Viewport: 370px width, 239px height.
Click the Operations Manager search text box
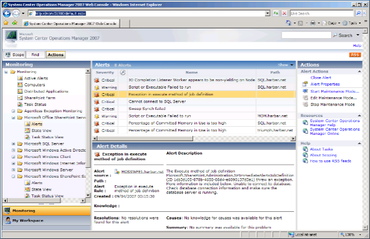tap(306, 35)
